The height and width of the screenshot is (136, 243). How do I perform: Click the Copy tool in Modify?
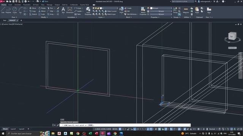33,11
